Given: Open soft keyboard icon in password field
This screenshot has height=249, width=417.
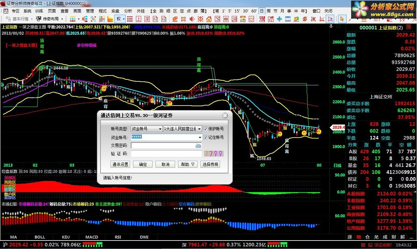Looking at the screenshot, I should point(198,145).
